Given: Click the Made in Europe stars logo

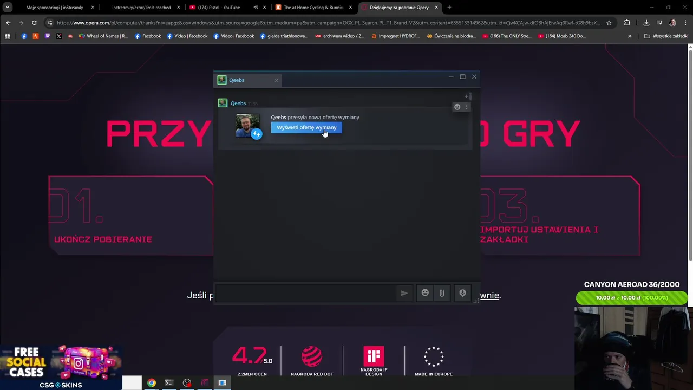Looking at the screenshot, I should tap(434, 356).
